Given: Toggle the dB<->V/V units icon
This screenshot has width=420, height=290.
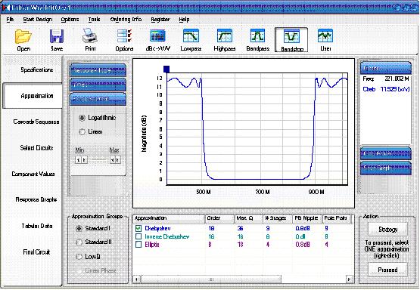Looking at the screenshot, I should point(157,40).
